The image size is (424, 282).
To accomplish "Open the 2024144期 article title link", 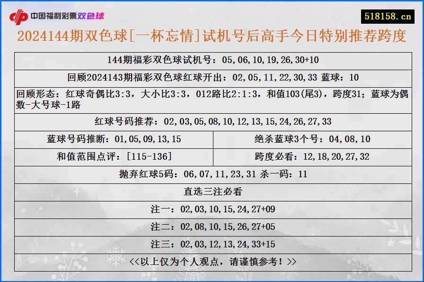I will 212,36.
